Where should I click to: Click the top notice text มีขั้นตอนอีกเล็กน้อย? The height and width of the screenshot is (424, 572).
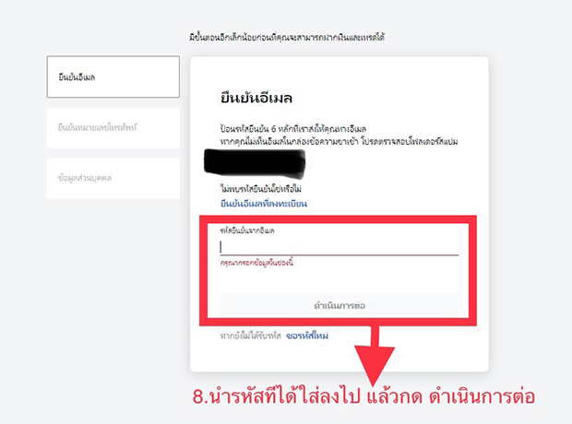pos(287,37)
